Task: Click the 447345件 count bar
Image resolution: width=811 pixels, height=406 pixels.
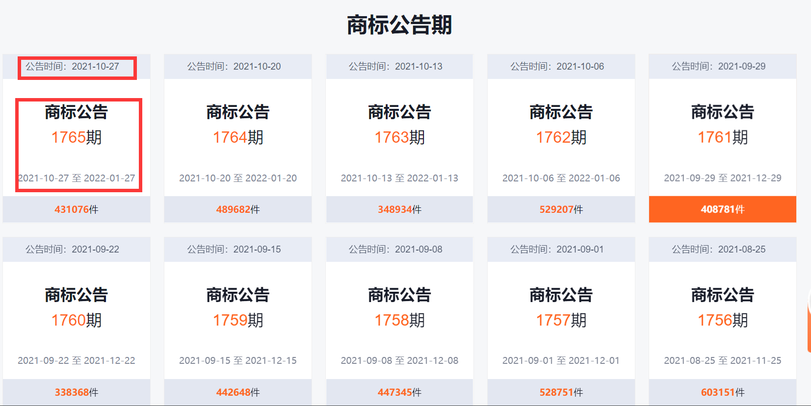Action: click(x=399, y=392)
